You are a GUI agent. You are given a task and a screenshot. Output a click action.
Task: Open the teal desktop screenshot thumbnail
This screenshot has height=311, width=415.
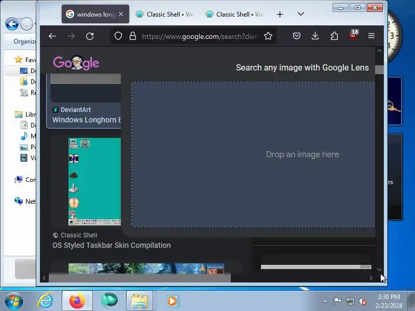coord(94,181)
